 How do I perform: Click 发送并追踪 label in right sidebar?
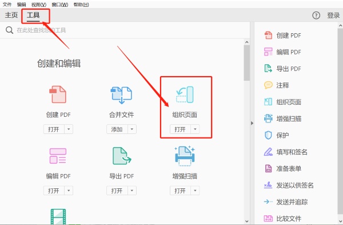[292, 202]
